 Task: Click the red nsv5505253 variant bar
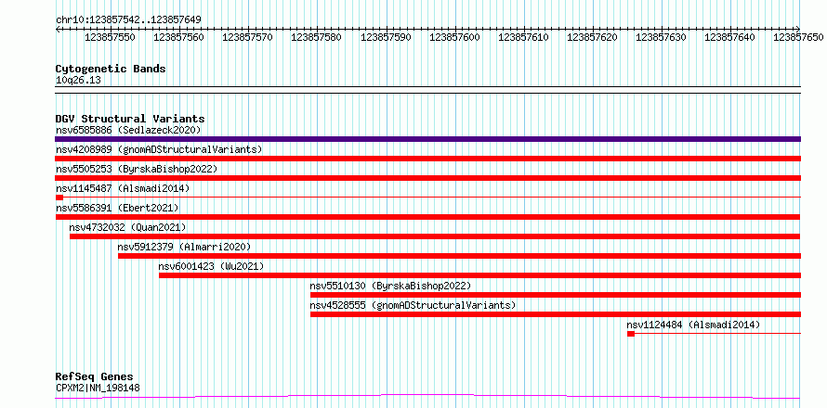[x=428, y=178]
